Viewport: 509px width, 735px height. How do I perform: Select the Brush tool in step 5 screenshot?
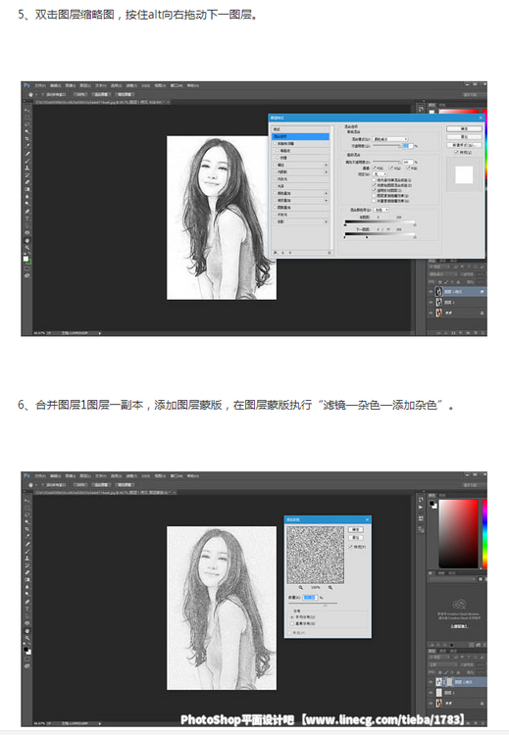(x=27, y=162)
